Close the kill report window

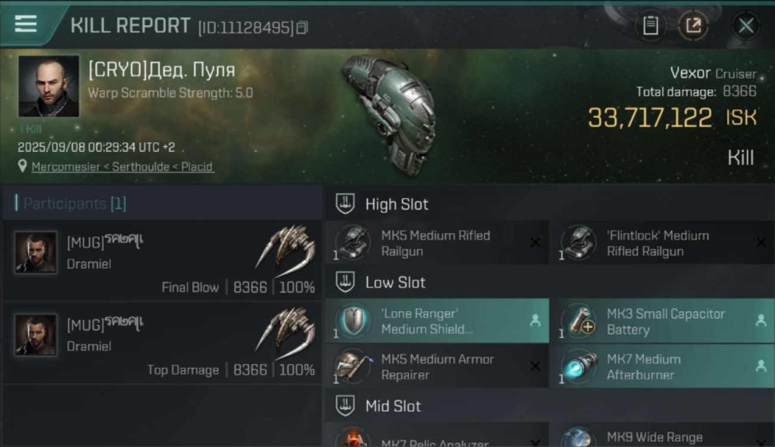[x=746, y=26]
